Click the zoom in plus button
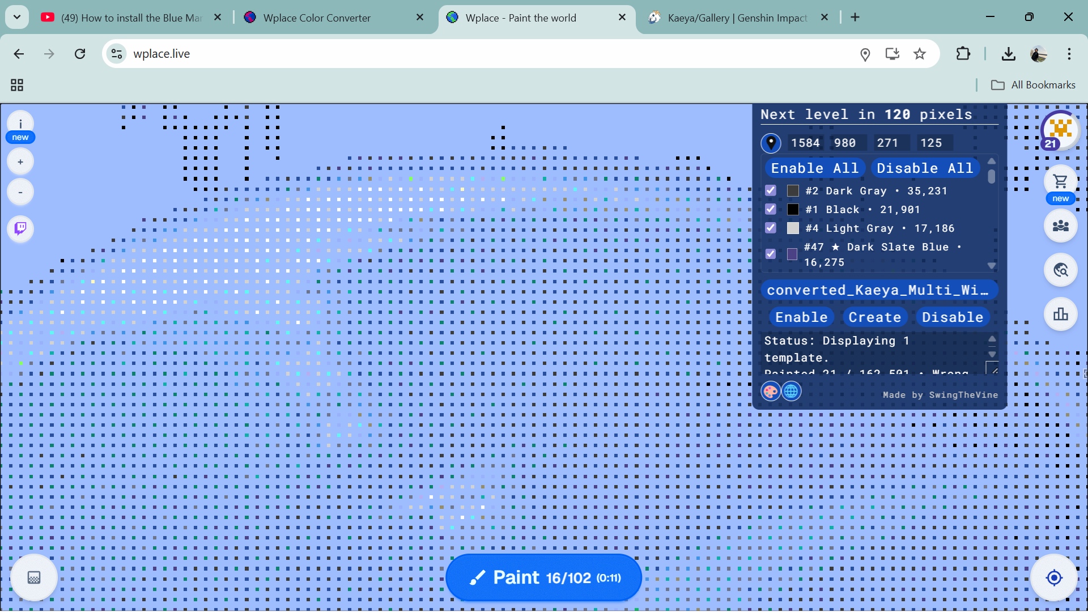 20,162
